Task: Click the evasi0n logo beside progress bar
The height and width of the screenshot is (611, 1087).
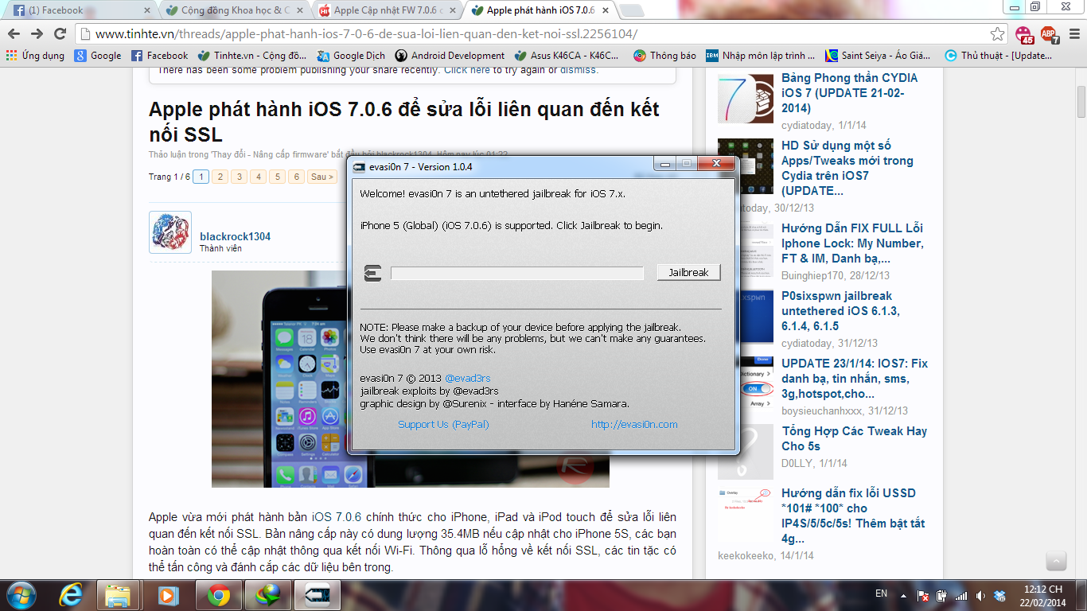Action: 372,273
